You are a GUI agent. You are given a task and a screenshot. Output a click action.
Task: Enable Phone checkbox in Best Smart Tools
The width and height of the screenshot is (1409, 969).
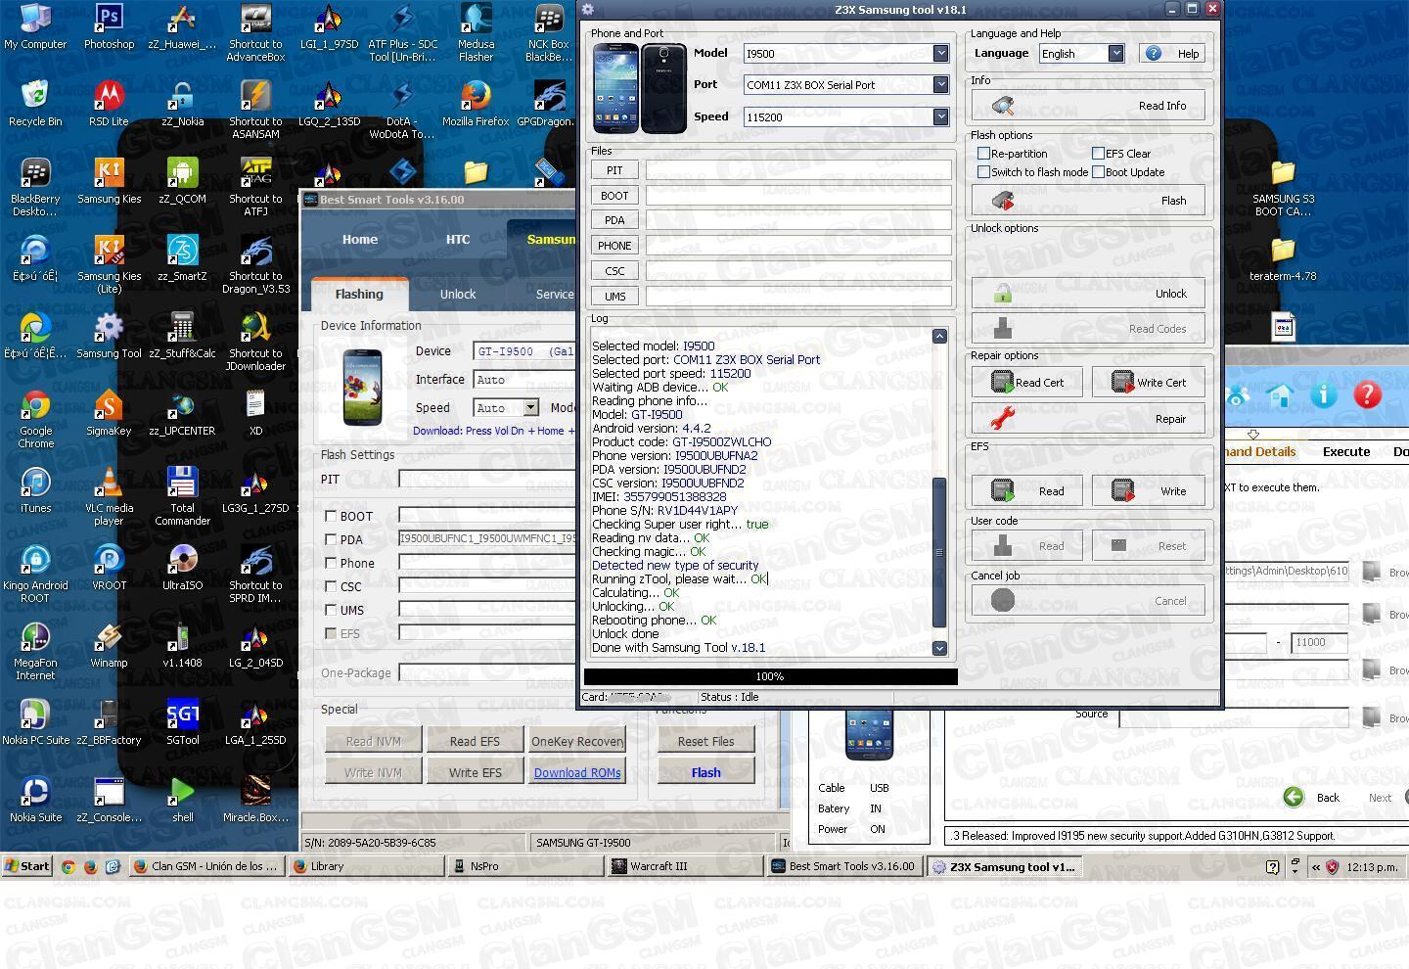click(331, 563)
